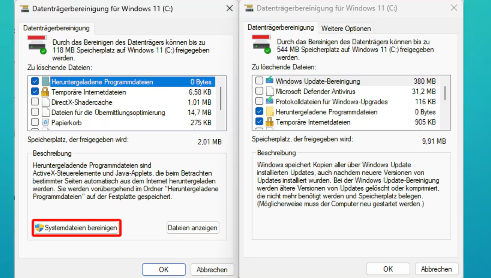491x278 pixels.
Task: Click the Microsoft Defender Antivirus file icon
Action: pyautogui.click(x=269, y=91)
